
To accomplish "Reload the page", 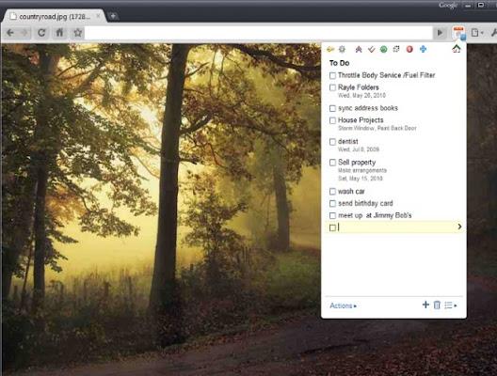I will click(41, 33).
